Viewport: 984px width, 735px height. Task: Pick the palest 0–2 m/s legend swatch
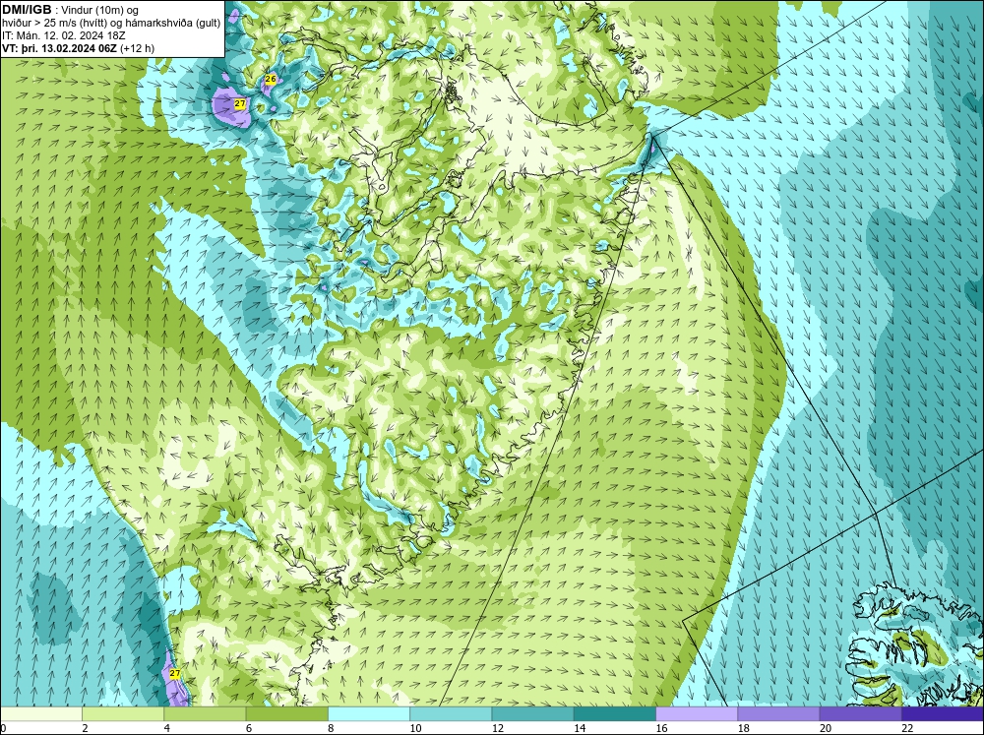pos(40,714)
